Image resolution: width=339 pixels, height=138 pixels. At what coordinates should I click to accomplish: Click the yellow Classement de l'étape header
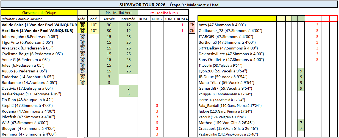39,13
